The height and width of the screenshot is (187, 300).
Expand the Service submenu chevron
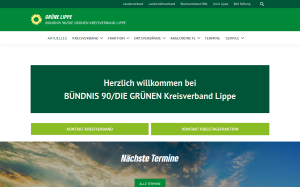(242, 38)
